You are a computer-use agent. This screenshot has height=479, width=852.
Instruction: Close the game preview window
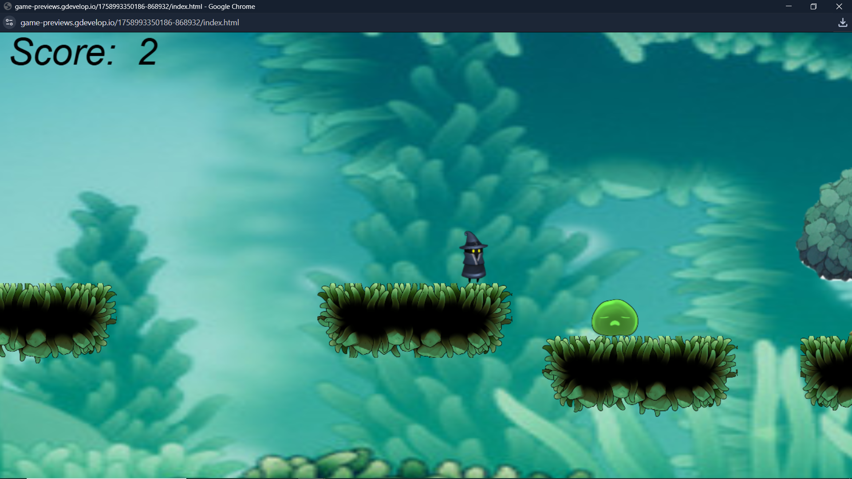coord(839,6)
